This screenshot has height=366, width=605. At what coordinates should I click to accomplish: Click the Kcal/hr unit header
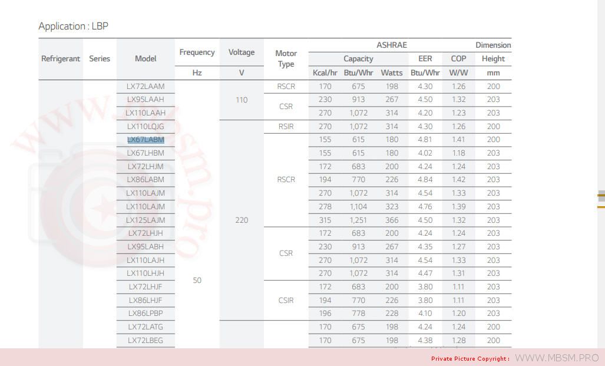click(325, 73)
